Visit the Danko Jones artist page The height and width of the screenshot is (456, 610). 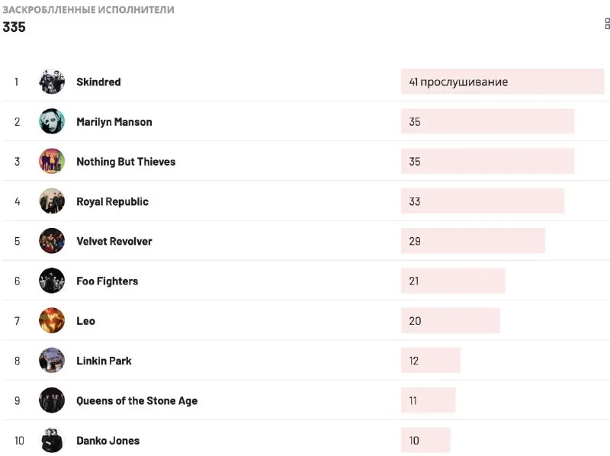click(x=108, y=441)
